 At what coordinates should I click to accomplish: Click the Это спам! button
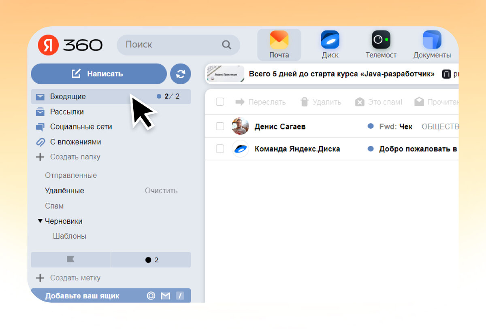pyautogui.click(x=378, y=102)
